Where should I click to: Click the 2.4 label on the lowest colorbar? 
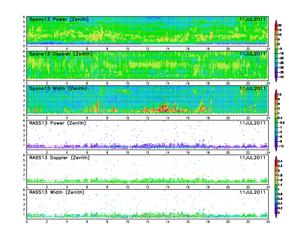(x=280, y=161)
